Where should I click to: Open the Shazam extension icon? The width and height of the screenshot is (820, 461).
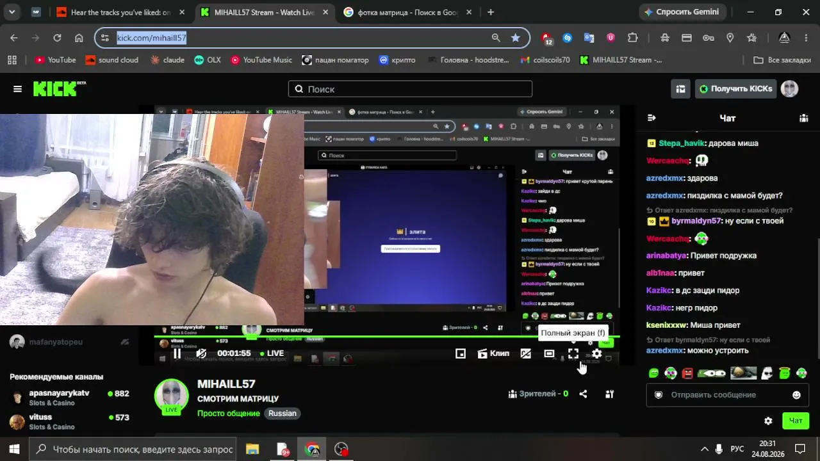point(567,38)
